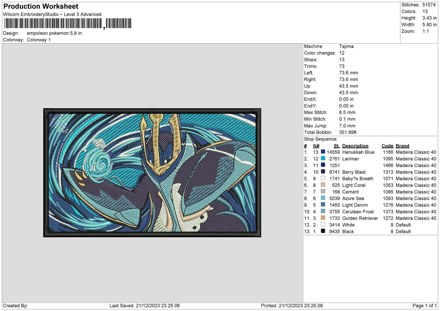Click the Brand column header
This screenshot has height=311, width=440.
tap(402, 146)
